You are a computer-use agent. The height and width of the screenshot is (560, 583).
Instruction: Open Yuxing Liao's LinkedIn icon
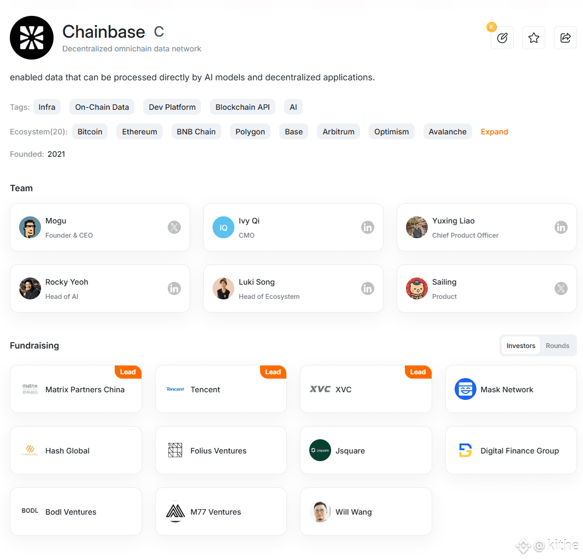(561, 227)
